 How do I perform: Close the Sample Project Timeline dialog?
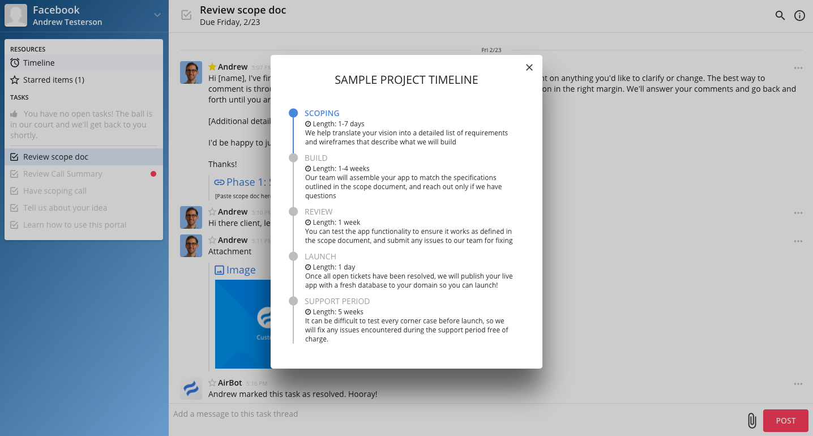529,67
